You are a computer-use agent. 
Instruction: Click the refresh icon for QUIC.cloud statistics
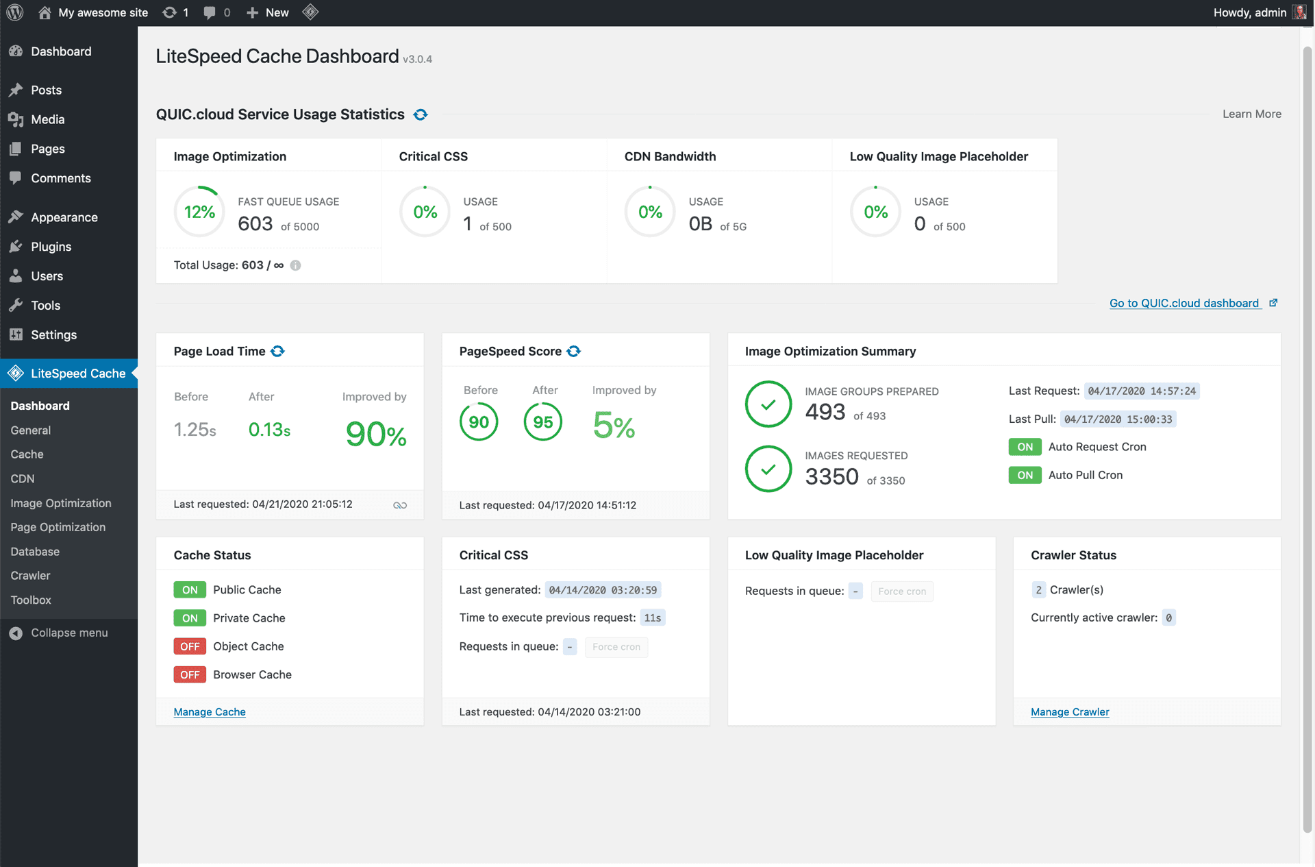420,113
